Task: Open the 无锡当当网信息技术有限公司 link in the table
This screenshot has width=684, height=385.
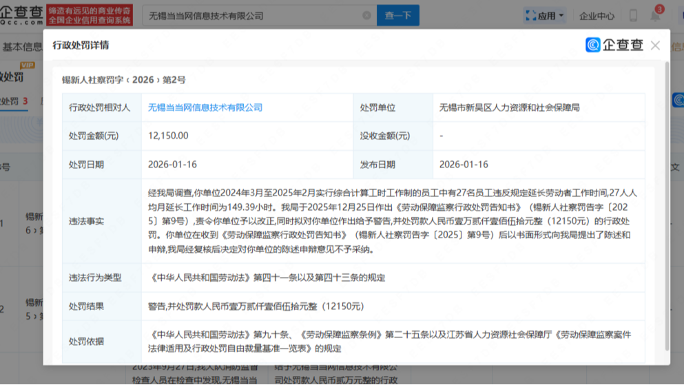Action: click(x=205, y=107)
